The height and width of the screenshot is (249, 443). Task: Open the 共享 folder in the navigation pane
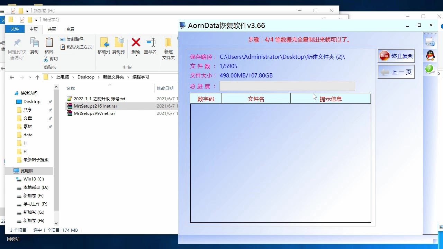click(x=28, y=110)
